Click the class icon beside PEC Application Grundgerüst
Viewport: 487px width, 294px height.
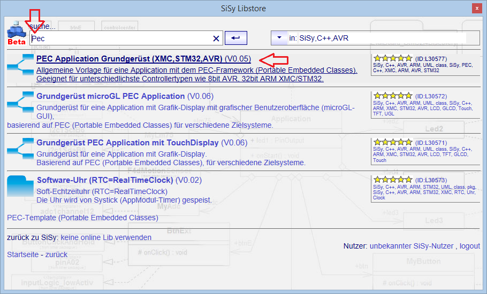[20, 64]
